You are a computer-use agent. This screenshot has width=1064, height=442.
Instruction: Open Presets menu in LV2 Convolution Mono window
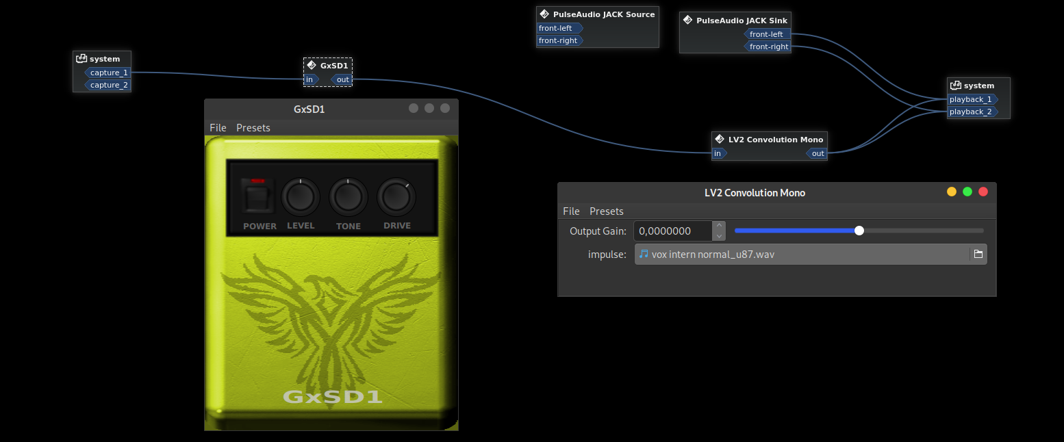click(607, 211)
